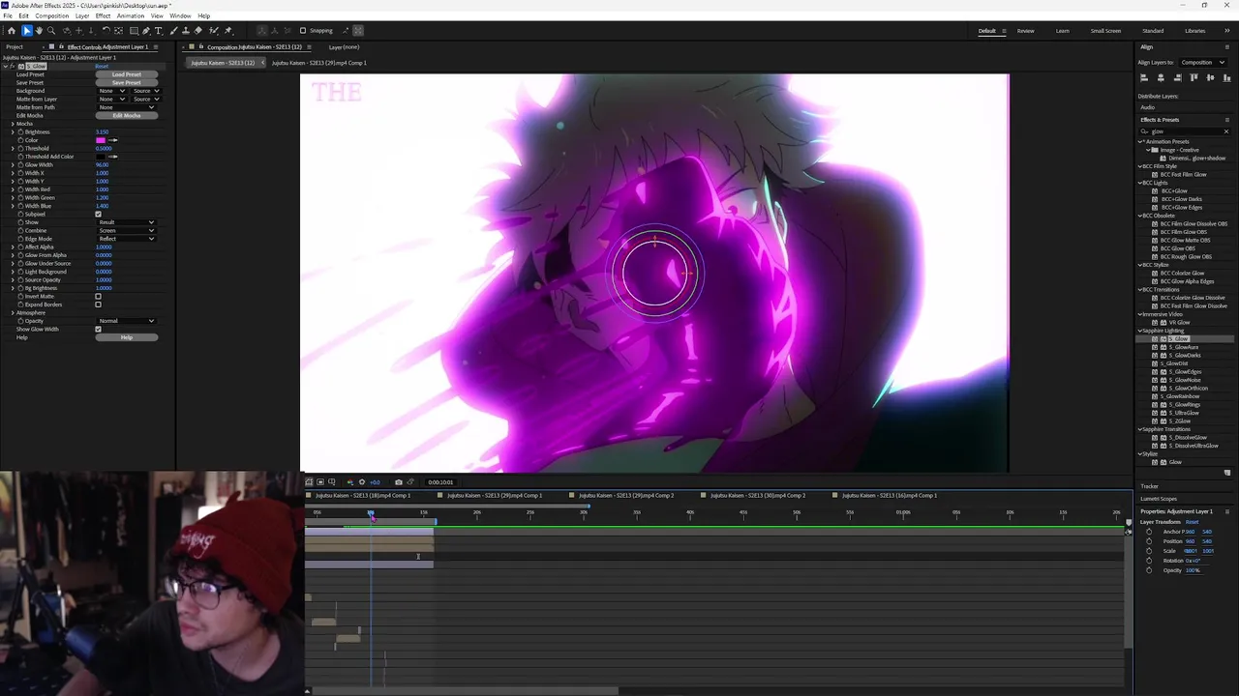Select the Clone Stamp tool

186,31
